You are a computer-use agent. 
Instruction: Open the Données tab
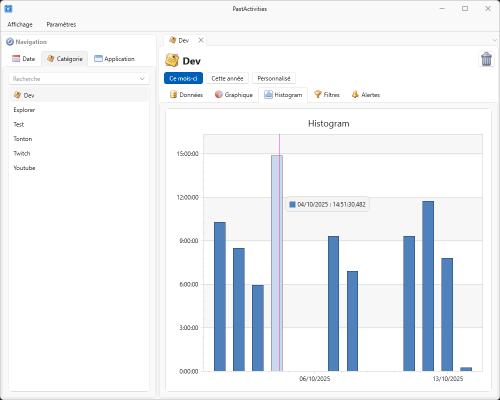tap(186, 94)
